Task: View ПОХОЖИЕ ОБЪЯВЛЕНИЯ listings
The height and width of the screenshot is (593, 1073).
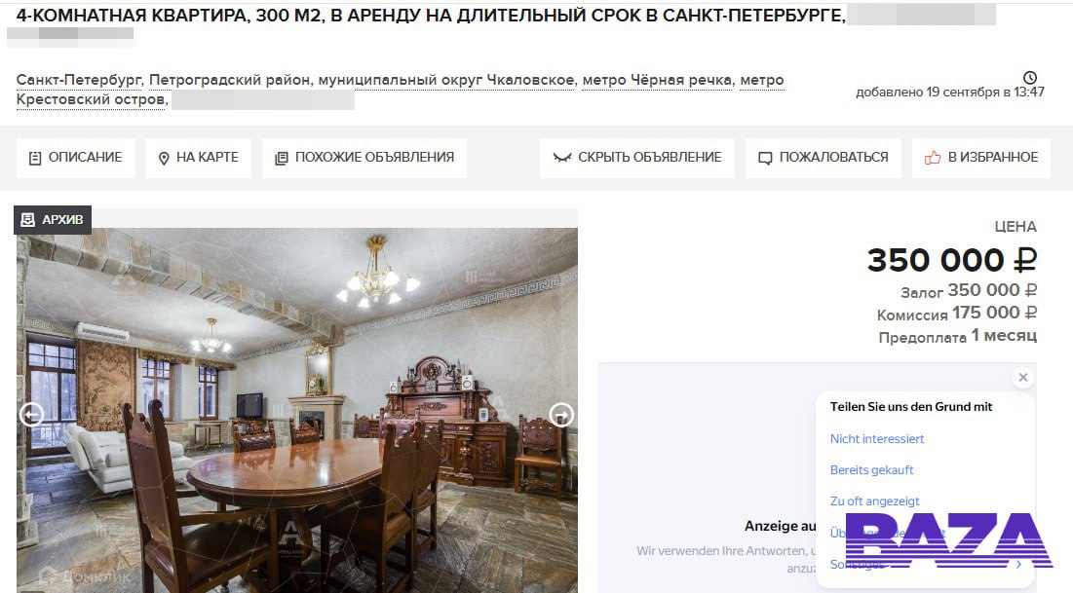Action: [x=364, y=158]
